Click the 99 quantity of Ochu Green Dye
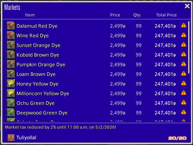Screen dimensions: 193x145 139,104
